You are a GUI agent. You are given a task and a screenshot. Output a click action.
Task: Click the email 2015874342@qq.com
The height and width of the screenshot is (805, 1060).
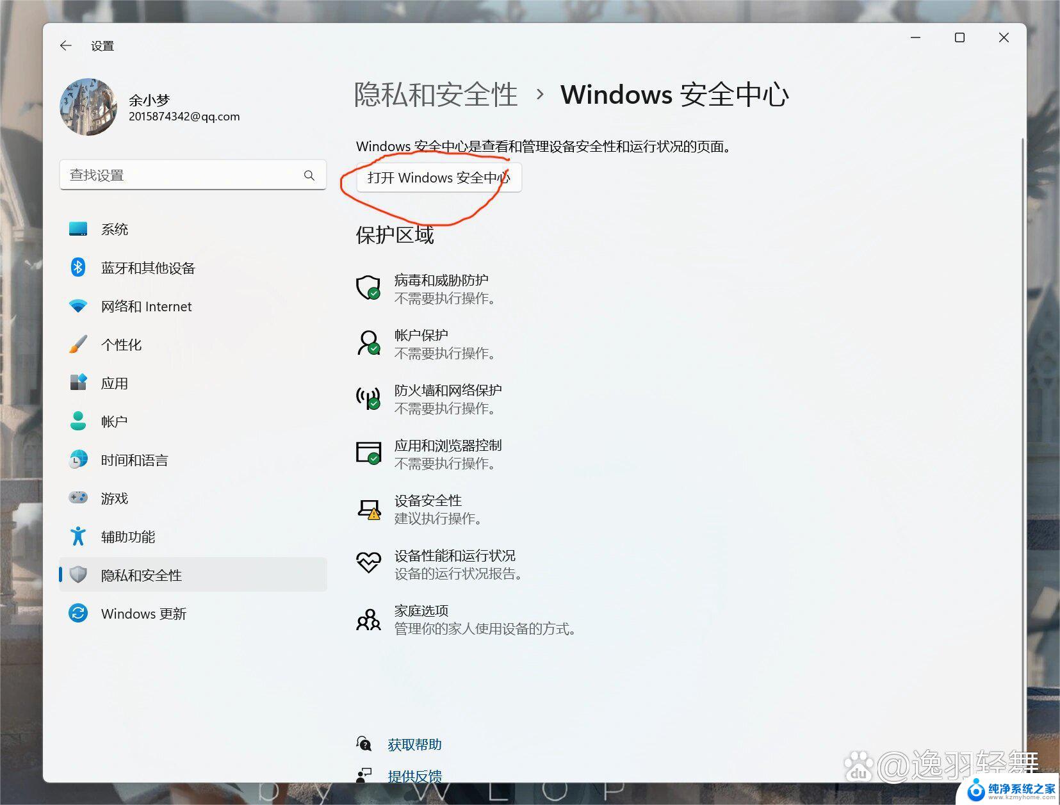[184, 117]
